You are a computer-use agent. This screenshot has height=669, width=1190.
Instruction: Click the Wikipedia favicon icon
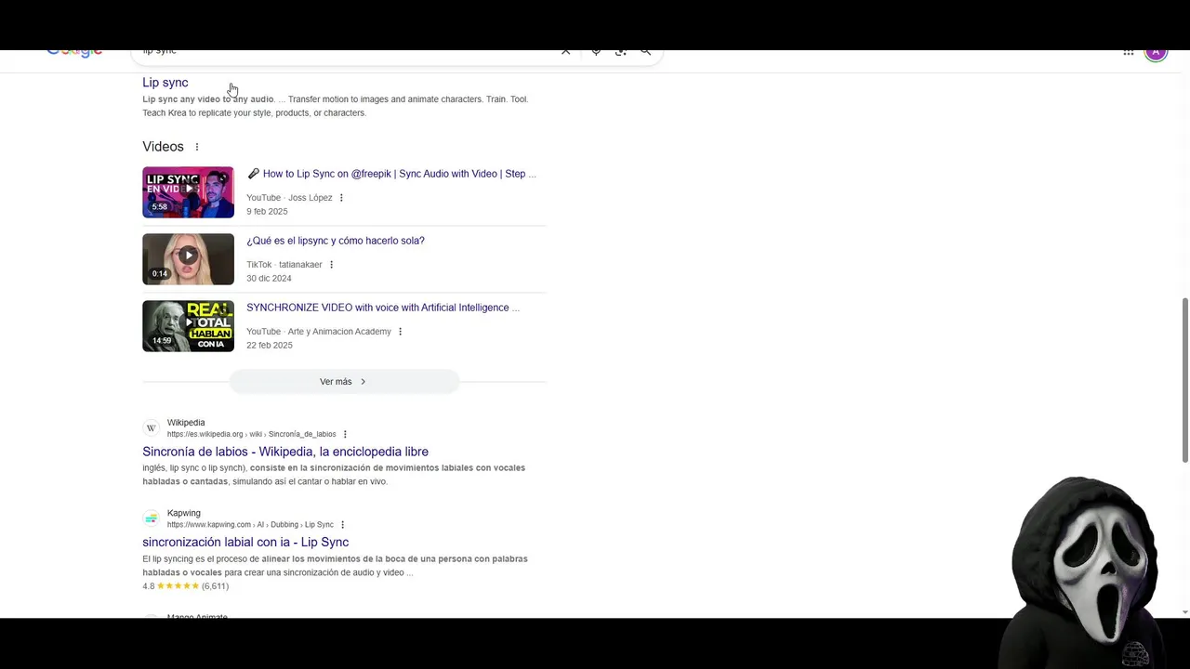151,428
